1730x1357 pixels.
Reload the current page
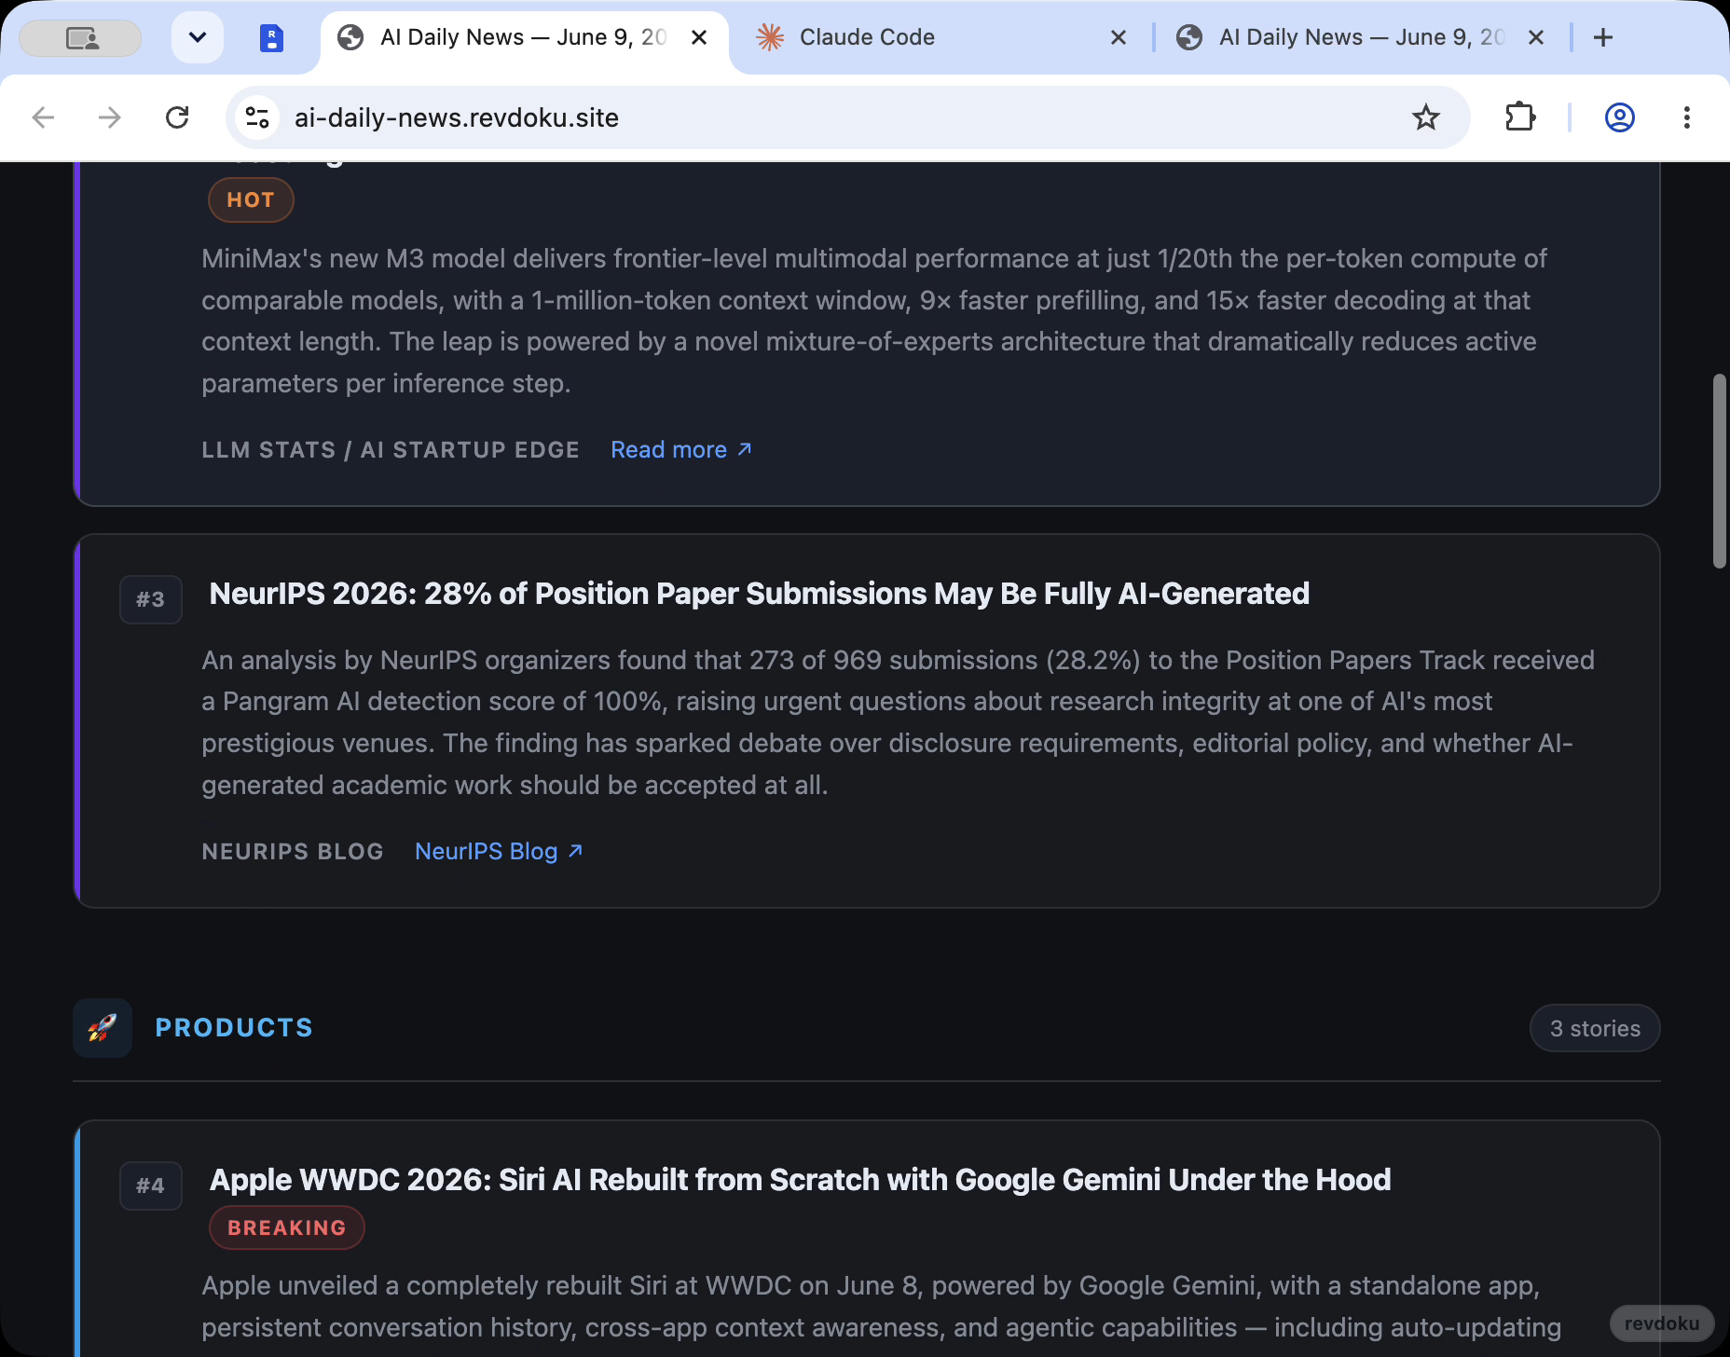click(x=177, y=117)
